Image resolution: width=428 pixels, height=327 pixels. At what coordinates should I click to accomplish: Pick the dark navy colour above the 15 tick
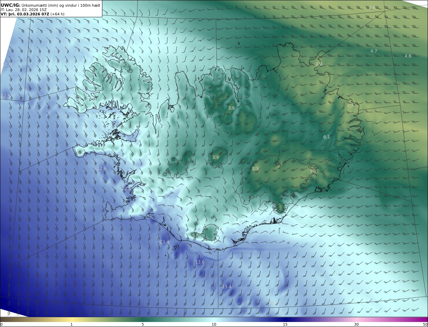285,319
